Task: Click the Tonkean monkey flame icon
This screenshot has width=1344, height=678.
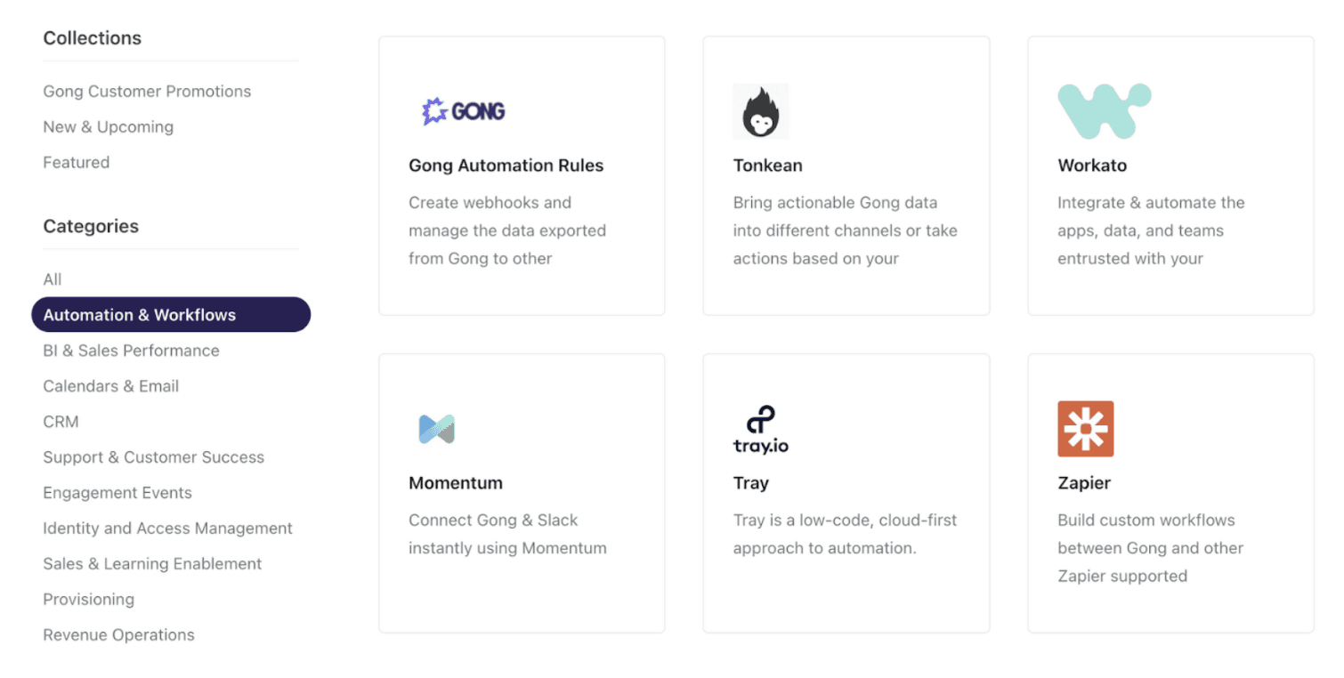Action: click(x=760, y=112)
